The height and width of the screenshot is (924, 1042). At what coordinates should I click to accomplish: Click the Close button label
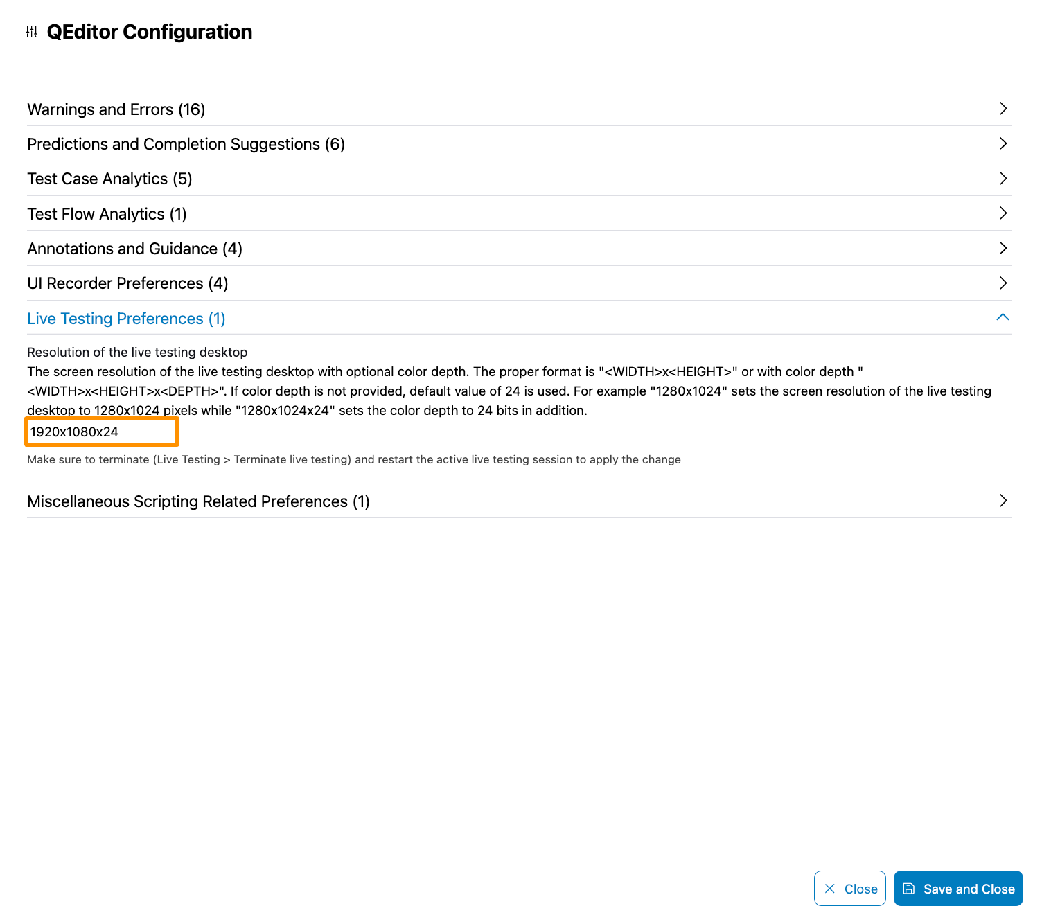point(860,889)
